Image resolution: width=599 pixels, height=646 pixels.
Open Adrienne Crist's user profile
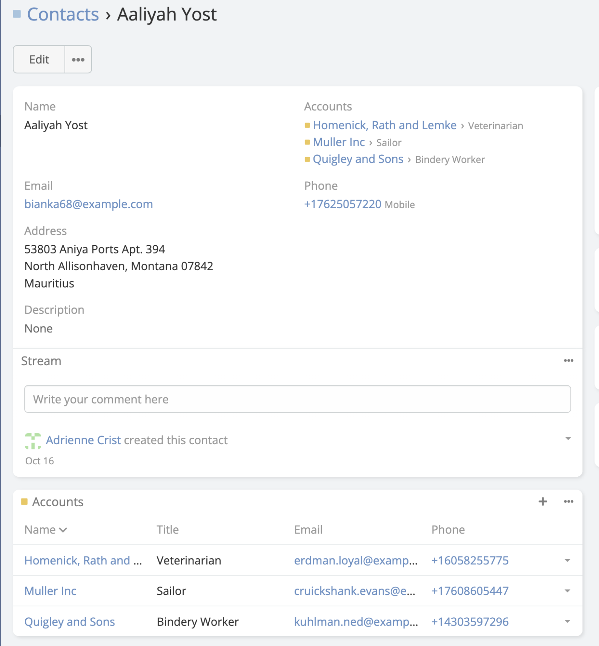click(83, 440)
